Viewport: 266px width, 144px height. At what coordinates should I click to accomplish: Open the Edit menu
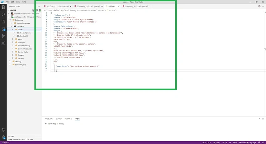click(x=13, y=2)
